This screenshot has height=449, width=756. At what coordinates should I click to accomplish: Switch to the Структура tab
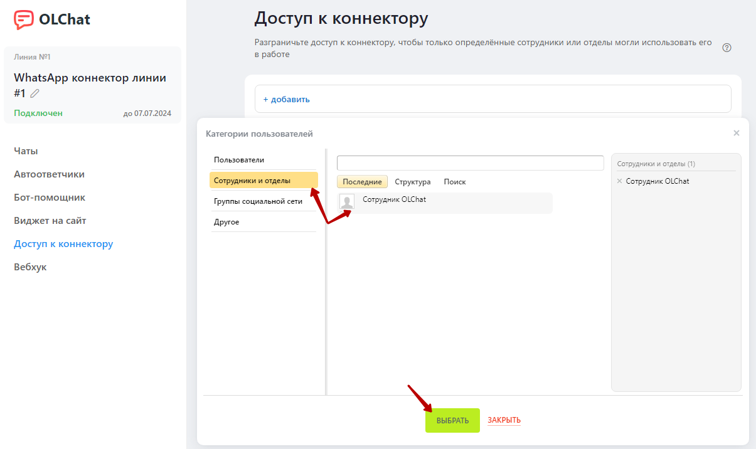413,182
